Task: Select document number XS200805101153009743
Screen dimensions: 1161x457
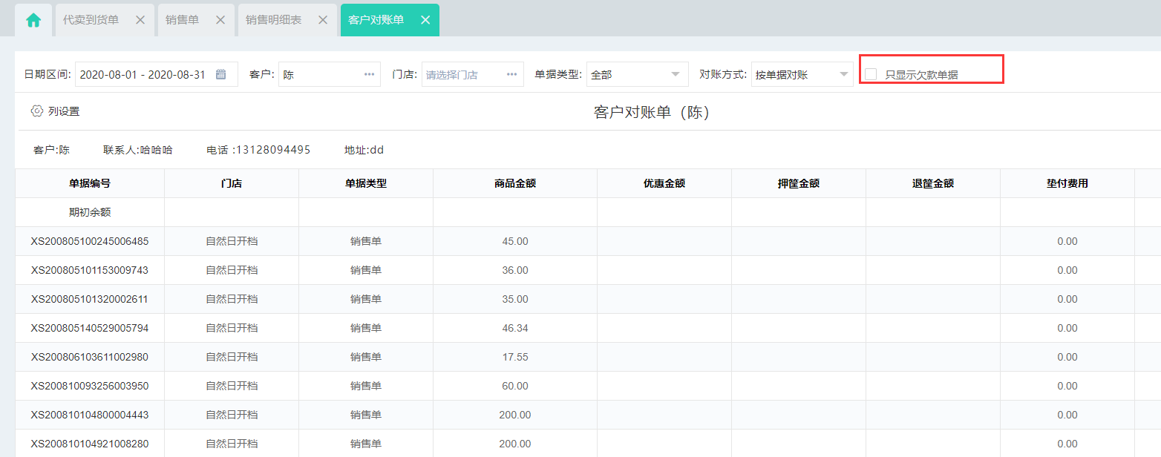Action: click(x=90, y=270)
